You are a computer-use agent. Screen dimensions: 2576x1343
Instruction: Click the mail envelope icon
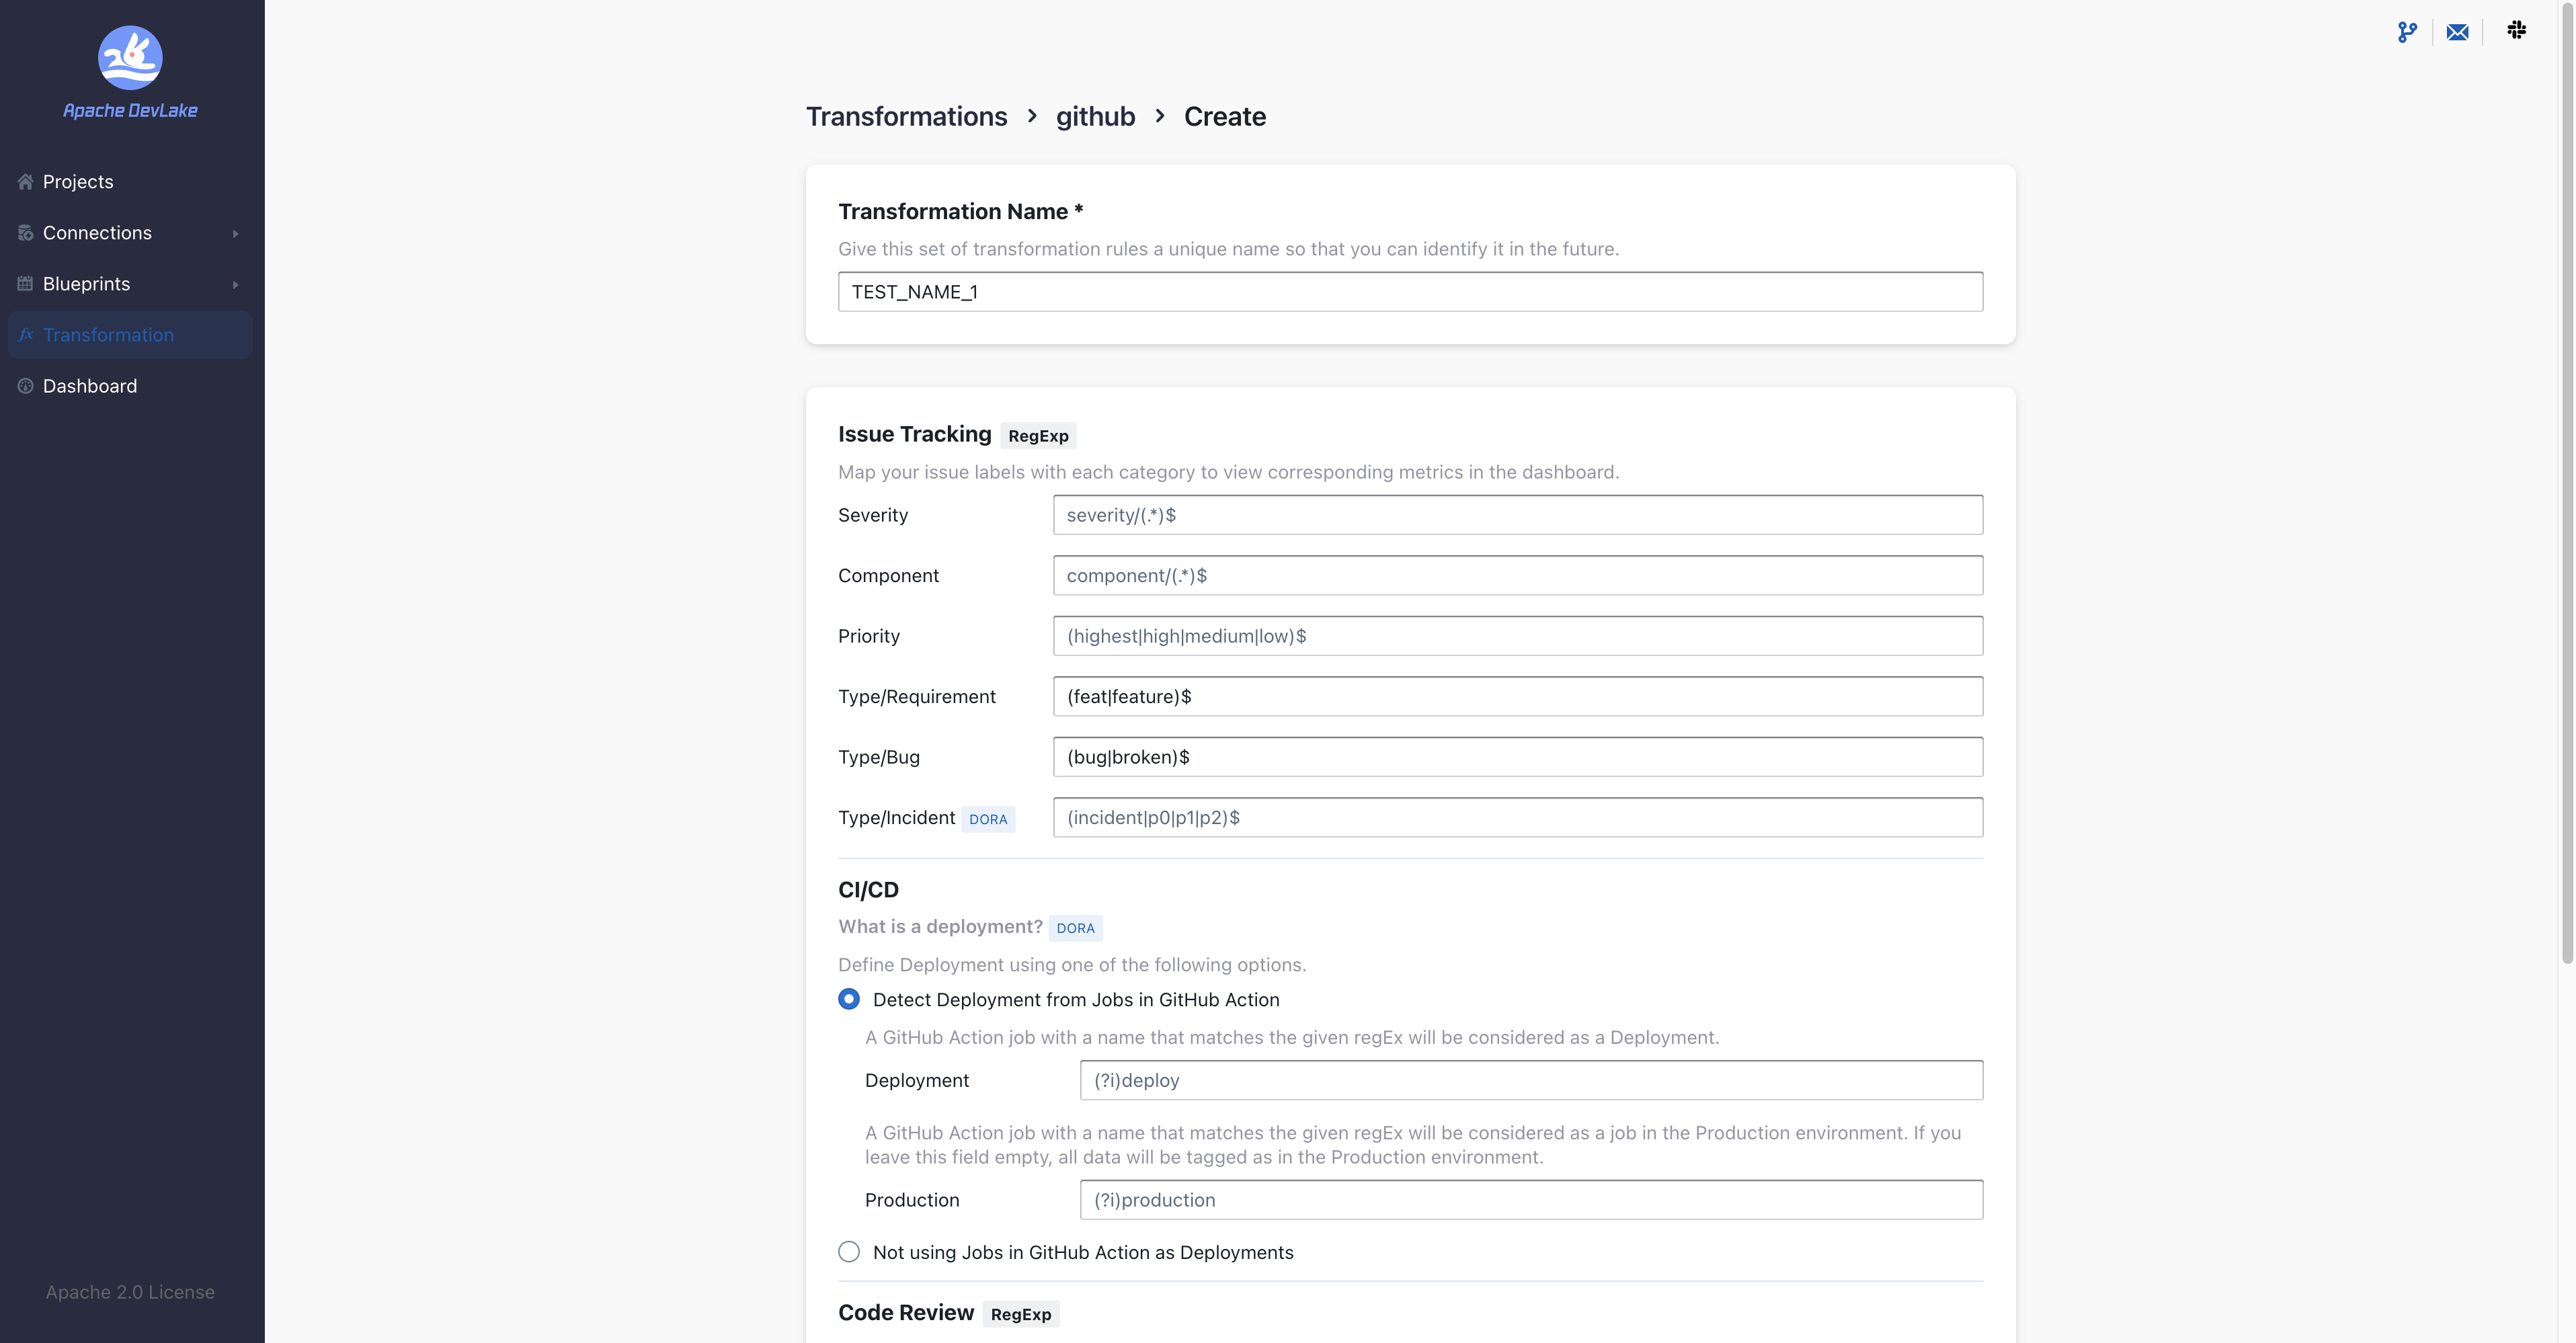2457,32
